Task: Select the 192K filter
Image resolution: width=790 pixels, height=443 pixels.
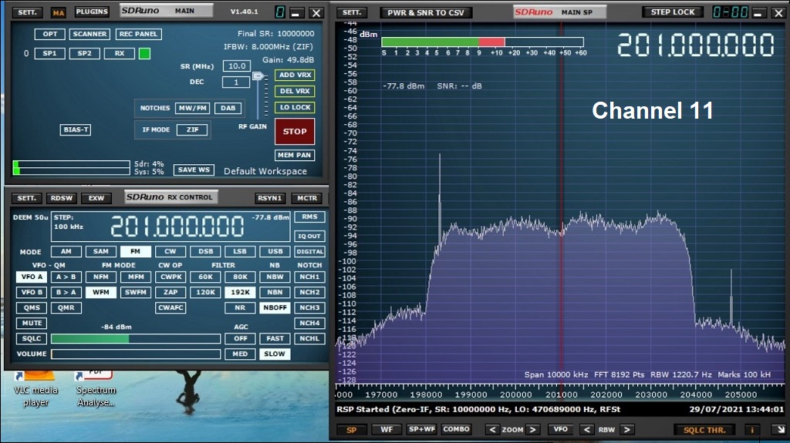Action: (240, 292)
